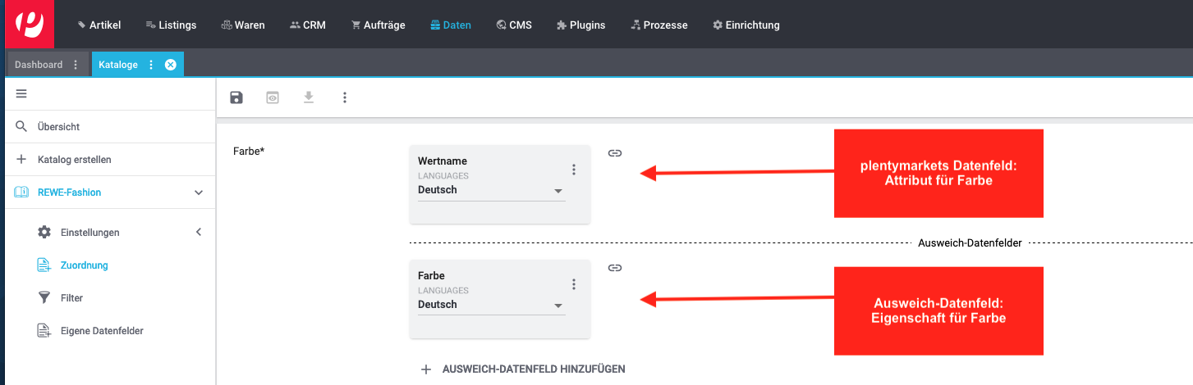Viewport: 1193px width, 385px height.
Task: Click Katalog erstellen in the sidebar
Action: [74, 160]
